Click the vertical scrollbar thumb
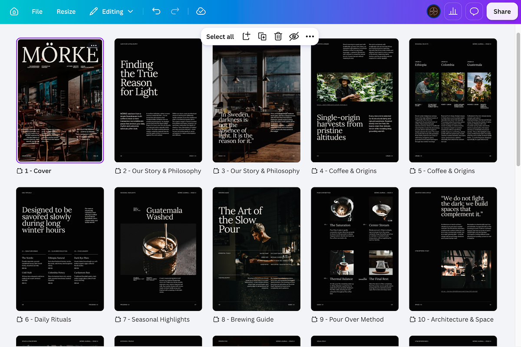Viewport: 521px width, 347px height. pos(518,99)
